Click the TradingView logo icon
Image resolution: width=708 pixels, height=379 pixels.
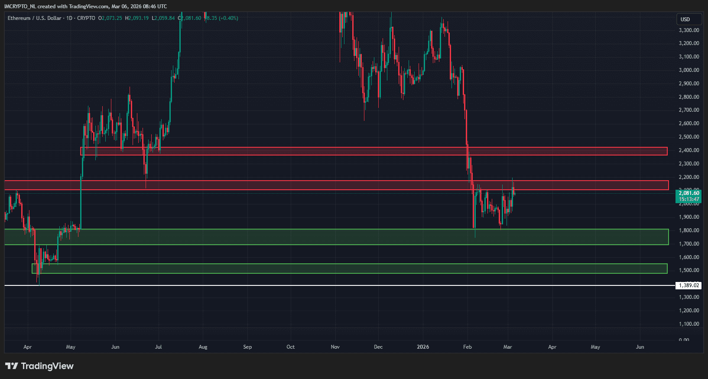pos(12,366)
